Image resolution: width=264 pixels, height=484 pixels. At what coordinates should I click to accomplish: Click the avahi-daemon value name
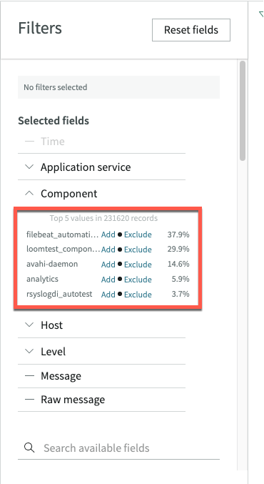[52, 265]
